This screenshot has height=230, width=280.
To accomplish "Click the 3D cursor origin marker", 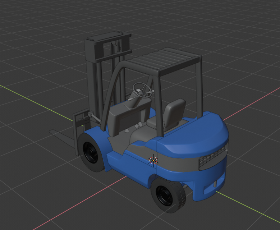I will tap(153, 160).
